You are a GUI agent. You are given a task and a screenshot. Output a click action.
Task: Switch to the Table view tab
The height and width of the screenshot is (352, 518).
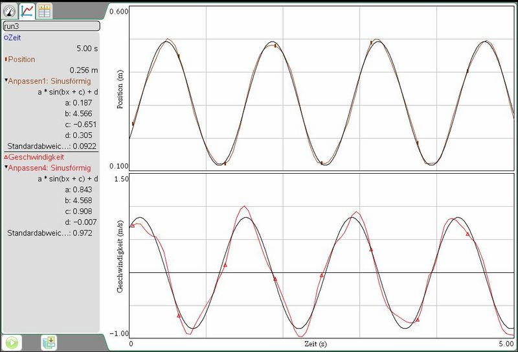[45, 10]
